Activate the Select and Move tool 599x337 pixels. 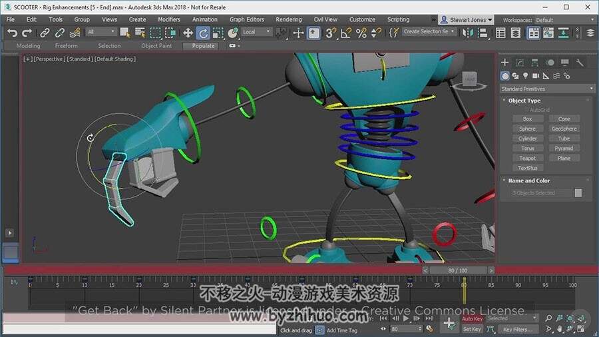point(188,33)
